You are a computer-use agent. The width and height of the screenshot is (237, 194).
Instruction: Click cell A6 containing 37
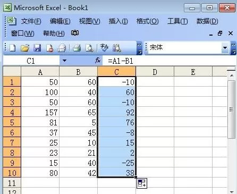40,132
